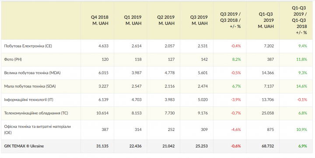Select the Мала побутова техніка (SDA) row label
Screen dimensions: 315x158
click(x=30, y=86)
